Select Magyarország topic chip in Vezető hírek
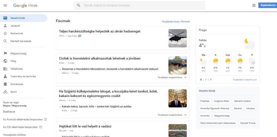Screen dimensions: 277x137 coord(222,116)
